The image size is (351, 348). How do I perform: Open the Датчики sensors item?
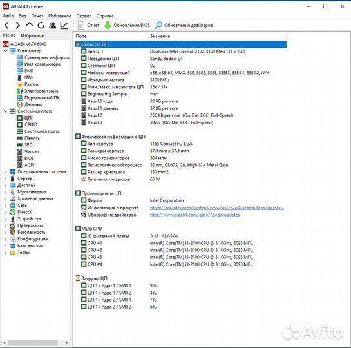[x=30, y=104]
